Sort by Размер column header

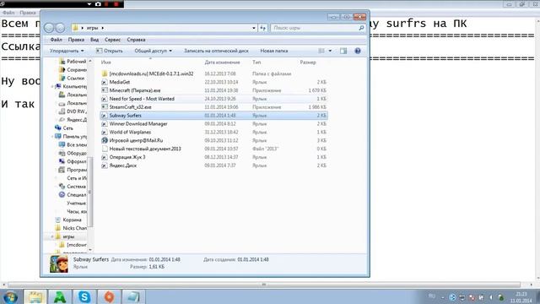(308, 62)
